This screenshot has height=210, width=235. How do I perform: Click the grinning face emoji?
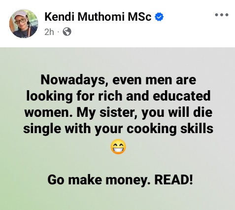(x=118, y=147)
